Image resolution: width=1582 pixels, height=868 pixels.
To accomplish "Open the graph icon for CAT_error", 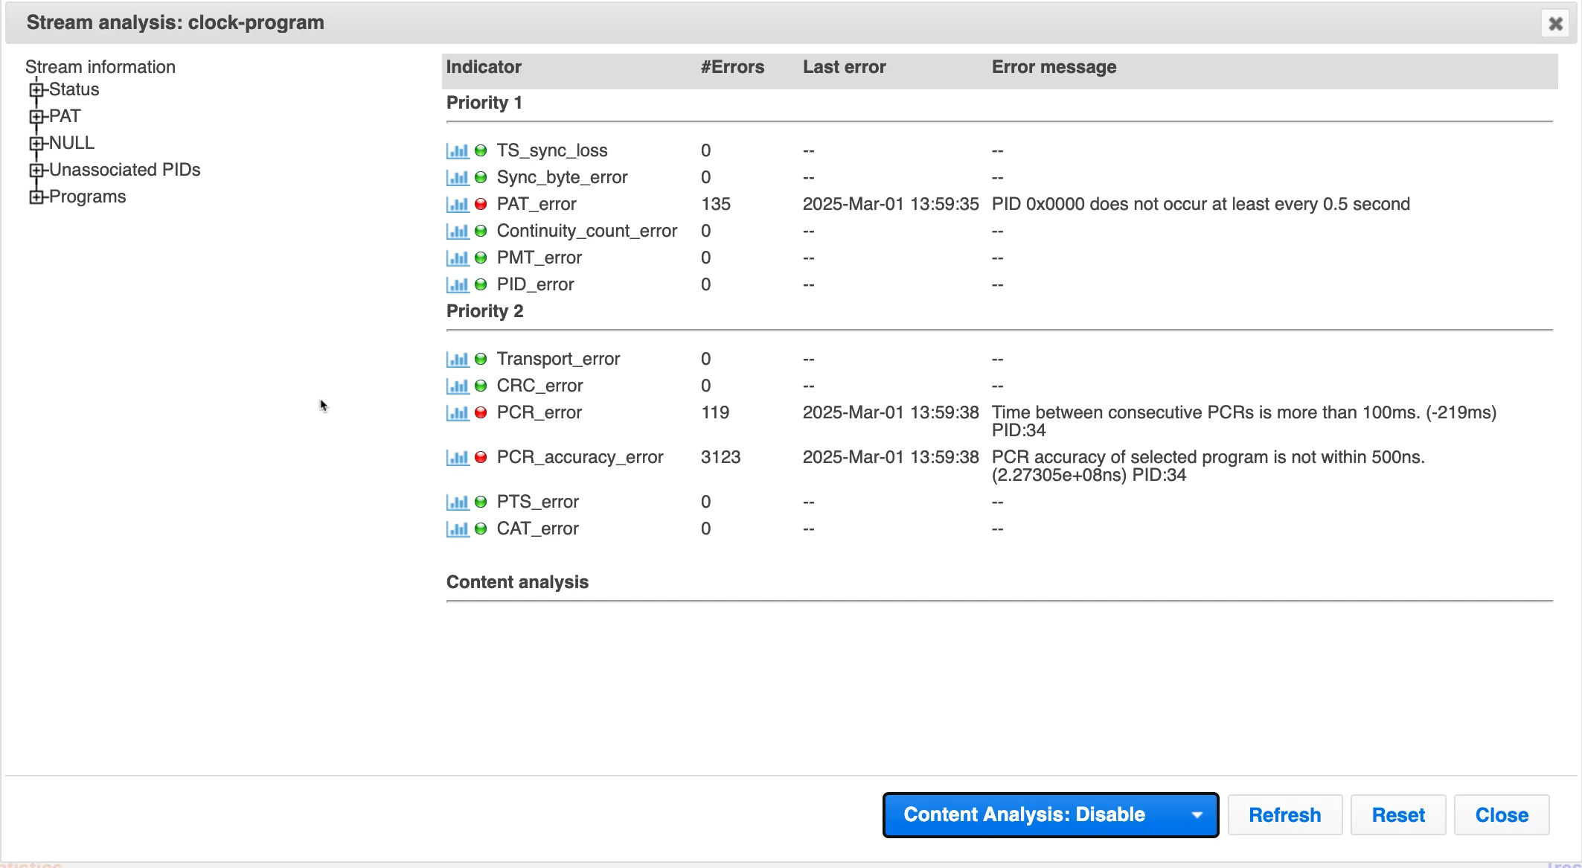I will pos(458,529).
